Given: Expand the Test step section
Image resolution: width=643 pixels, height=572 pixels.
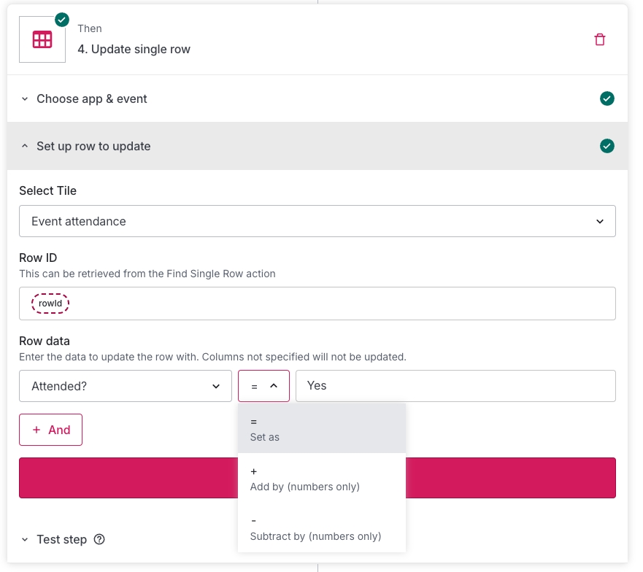Looking at the screenshot, I should coord(61,539).
